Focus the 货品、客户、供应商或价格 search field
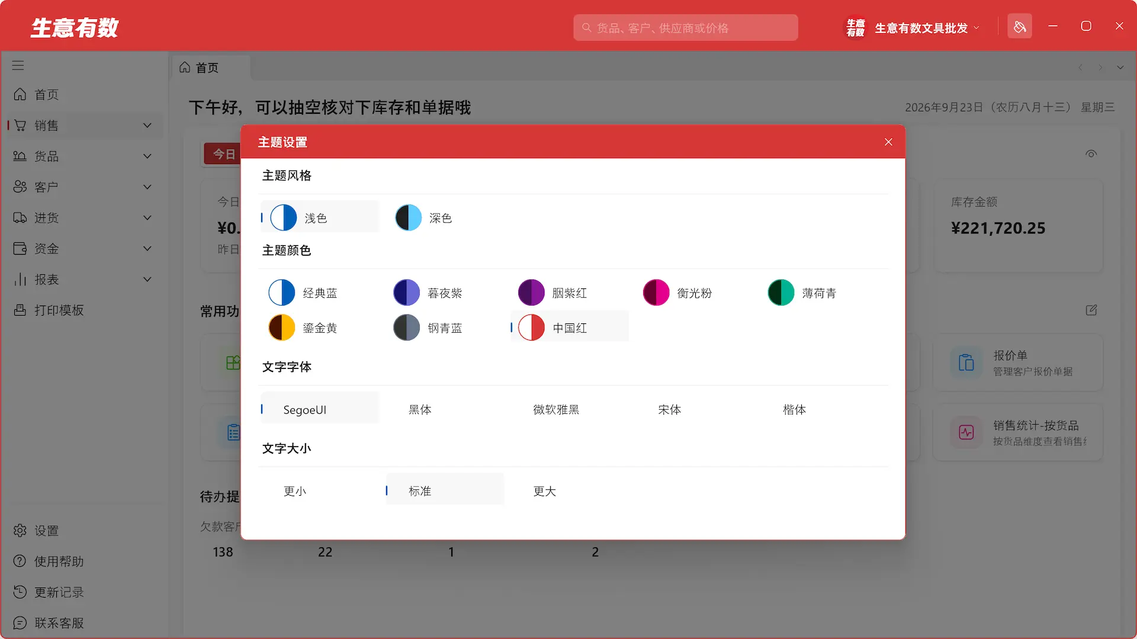1137x639 pixels. (686, 28)
